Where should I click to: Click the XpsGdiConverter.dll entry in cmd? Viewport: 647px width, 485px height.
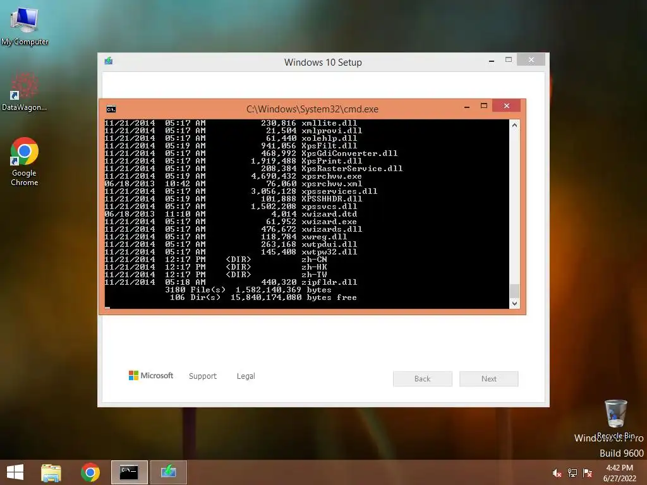pos(349,153)
